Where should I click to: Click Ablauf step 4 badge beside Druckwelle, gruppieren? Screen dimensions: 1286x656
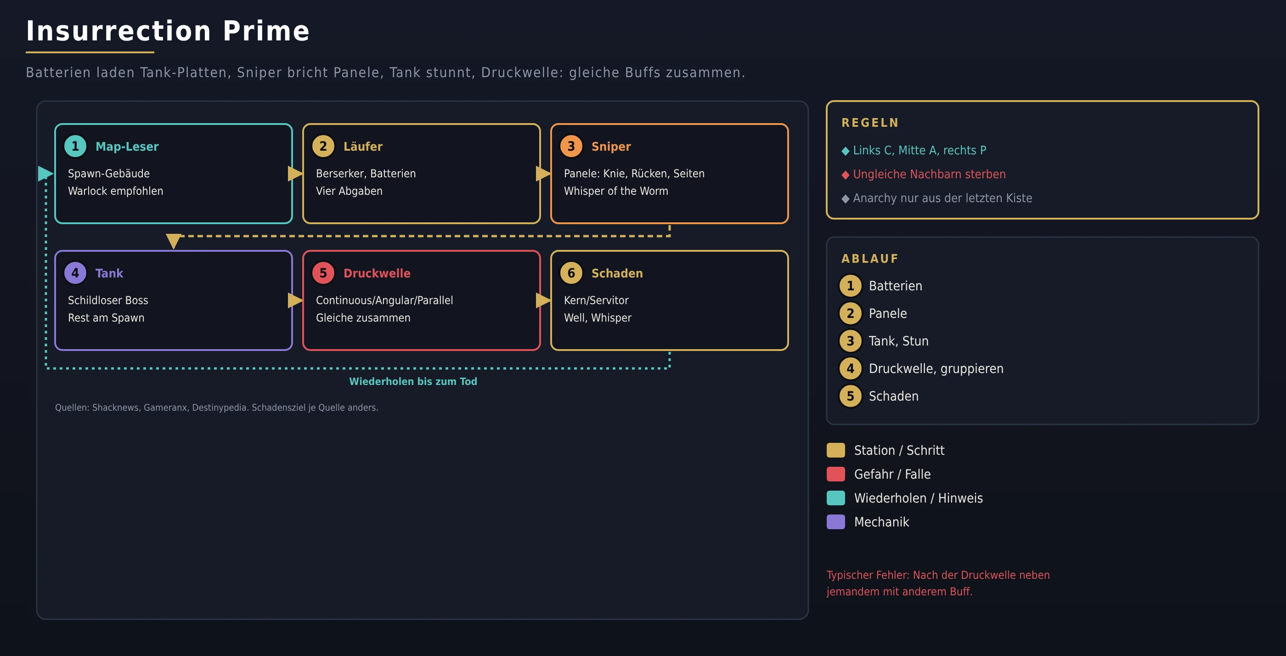coord(850,368)
